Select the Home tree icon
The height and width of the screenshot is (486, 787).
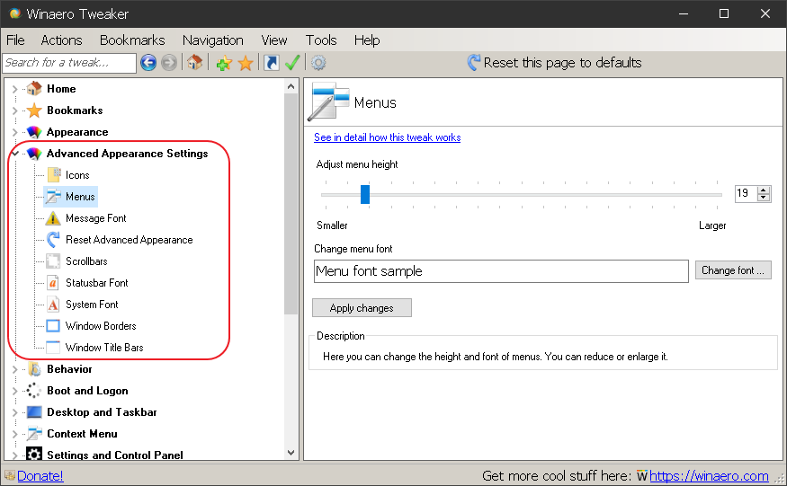tap(34, 89)
